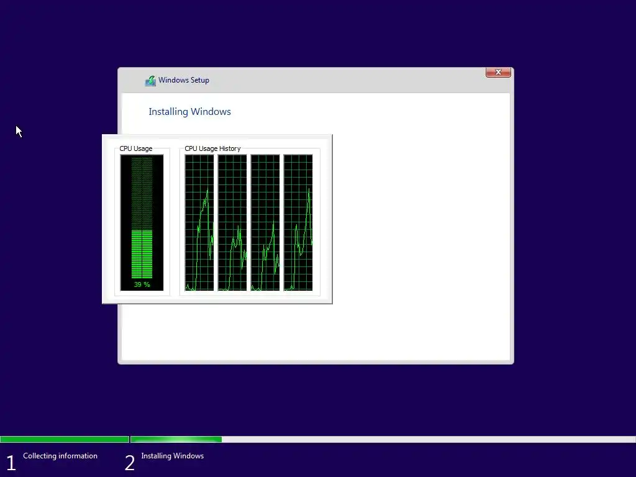
Task: Select the fourth CPU history graph
Action: [x=298, y=223]
